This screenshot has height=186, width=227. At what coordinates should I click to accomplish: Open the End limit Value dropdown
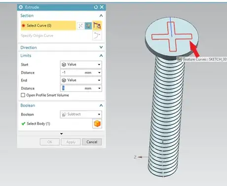point(81,80)
